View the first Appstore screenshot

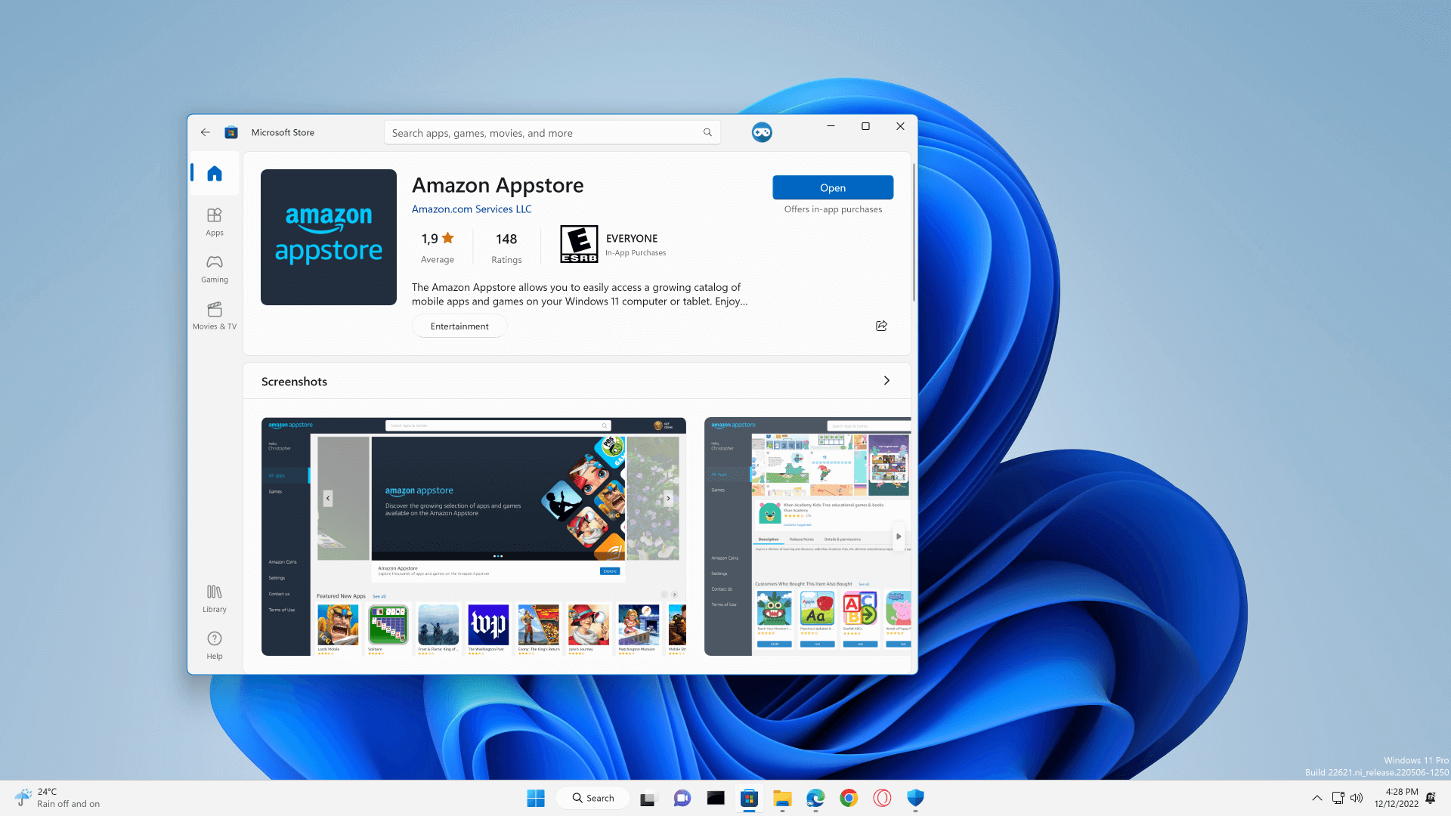point(473,536)
